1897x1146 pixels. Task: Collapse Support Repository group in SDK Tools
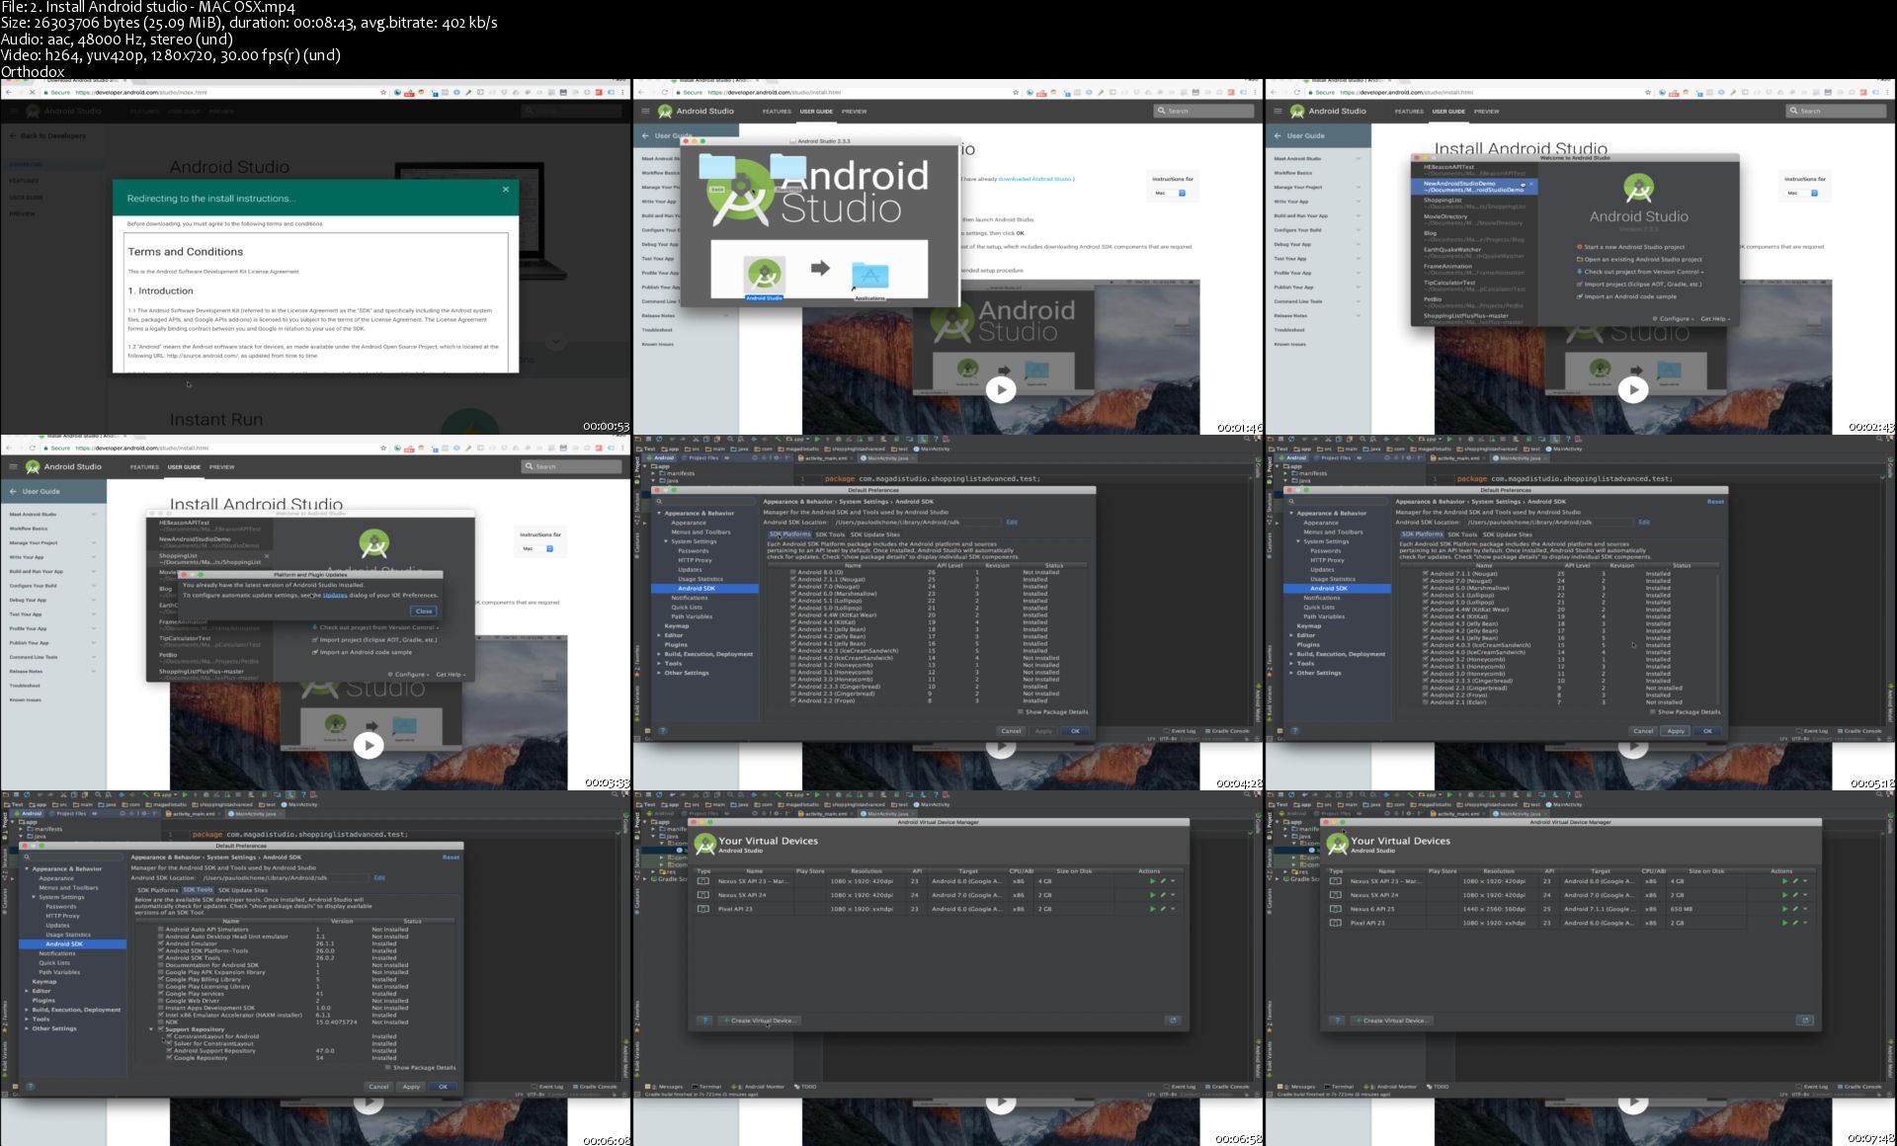click(x=152, y=1029)
